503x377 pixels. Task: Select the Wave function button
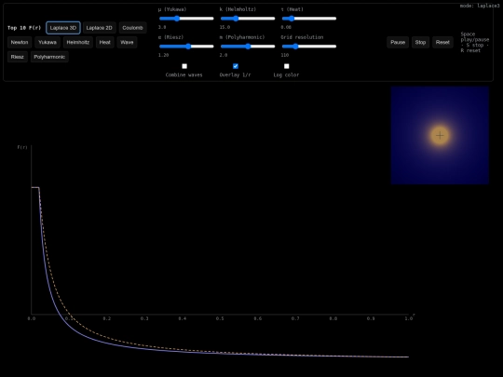click(127, 42)
